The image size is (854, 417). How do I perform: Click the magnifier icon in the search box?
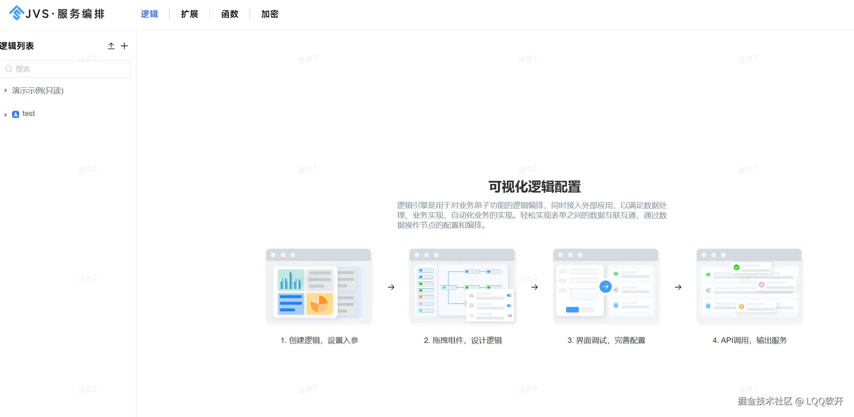9,69
